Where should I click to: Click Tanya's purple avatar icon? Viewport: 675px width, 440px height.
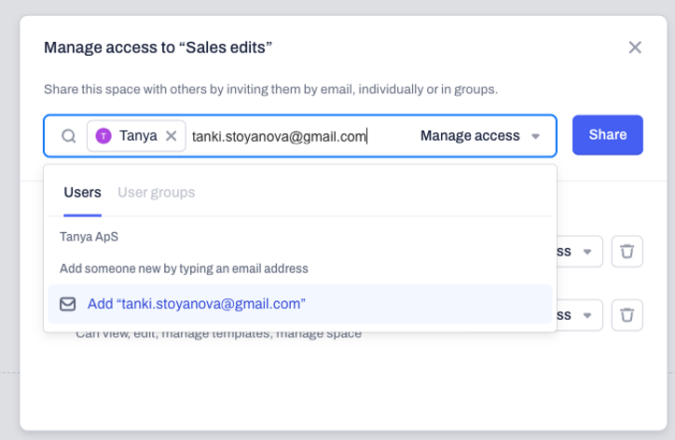pos(103,136)
